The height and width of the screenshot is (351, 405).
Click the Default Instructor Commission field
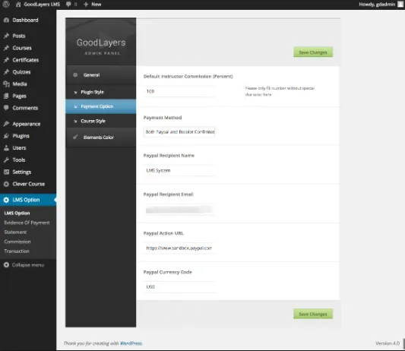(x=179, y=91)
